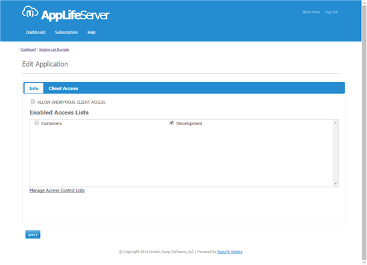Visit the AppLife Update footer link

tap(230, 252)
